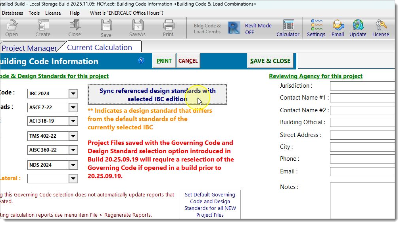Switch to the Project Manager tab

tap(29, 48)
